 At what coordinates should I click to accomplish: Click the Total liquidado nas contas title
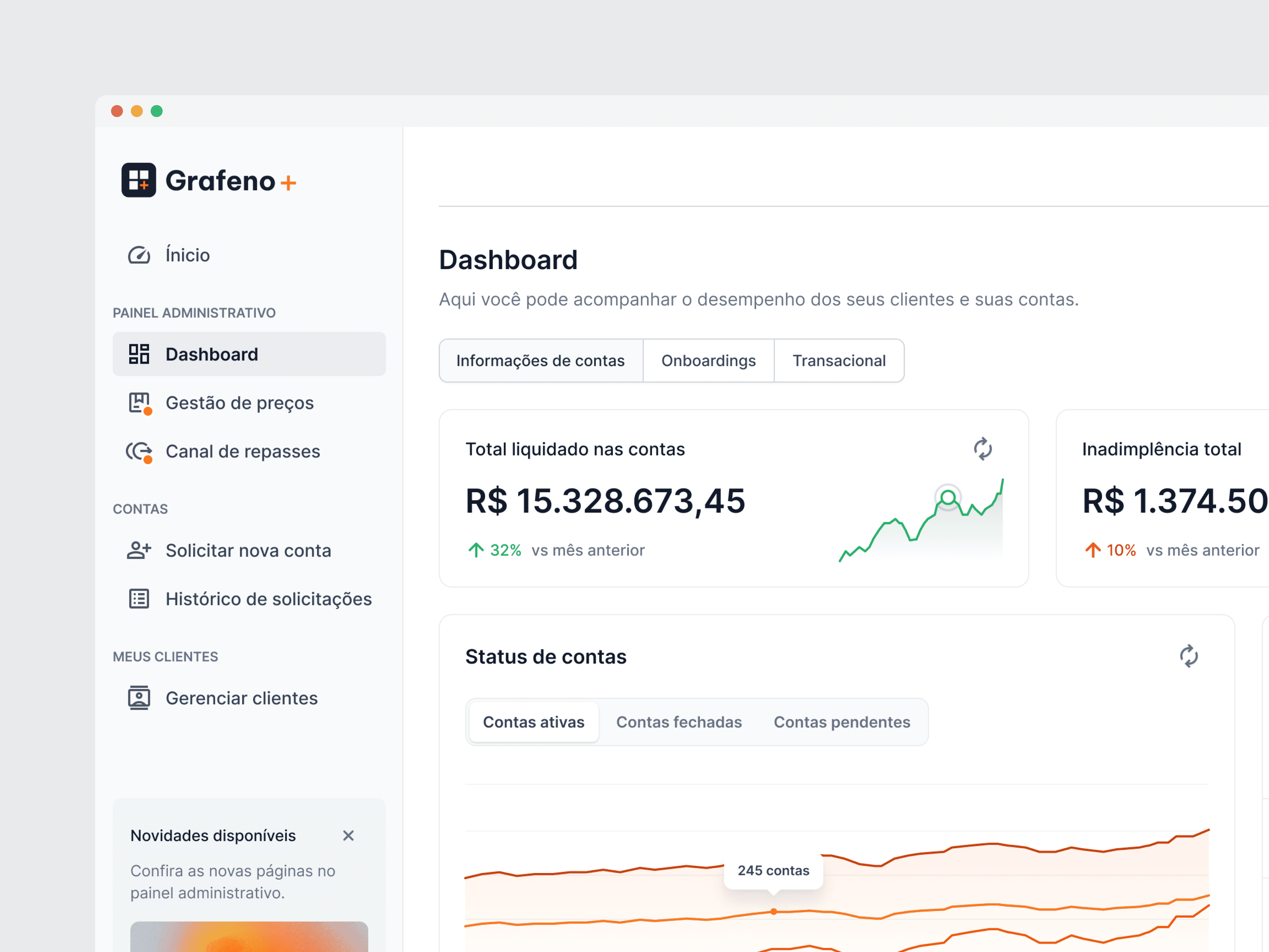575,449
